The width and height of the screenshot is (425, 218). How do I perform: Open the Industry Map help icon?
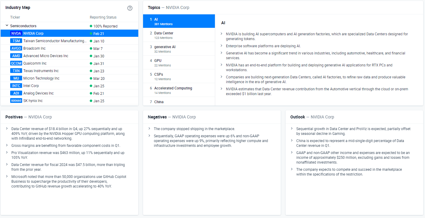coord(130,8)
